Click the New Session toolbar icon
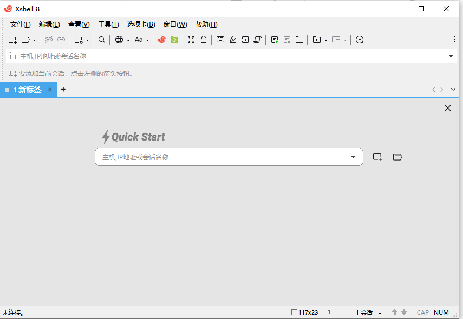463x319 pixels. (12, 40)
